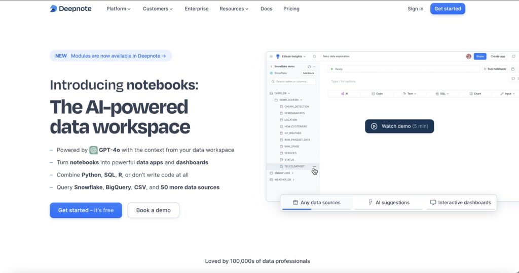Viewport: 519px width, 273px height.
Task: Select the SERVICES table
Action: click(288, 153)
